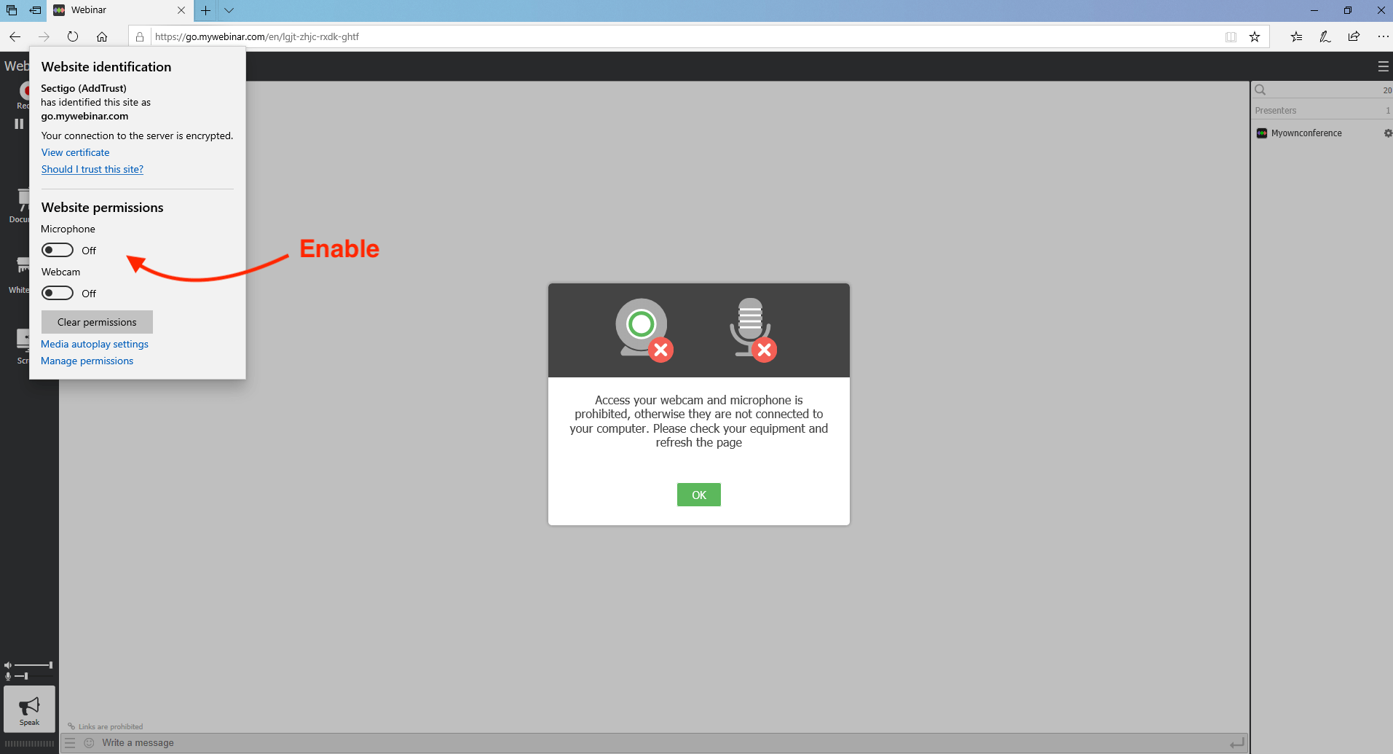Image resolution: width=1393 pixels, height=754 pixels.
Task: Click the attendee search magnifier icon
Action: tap(1260, 90)
